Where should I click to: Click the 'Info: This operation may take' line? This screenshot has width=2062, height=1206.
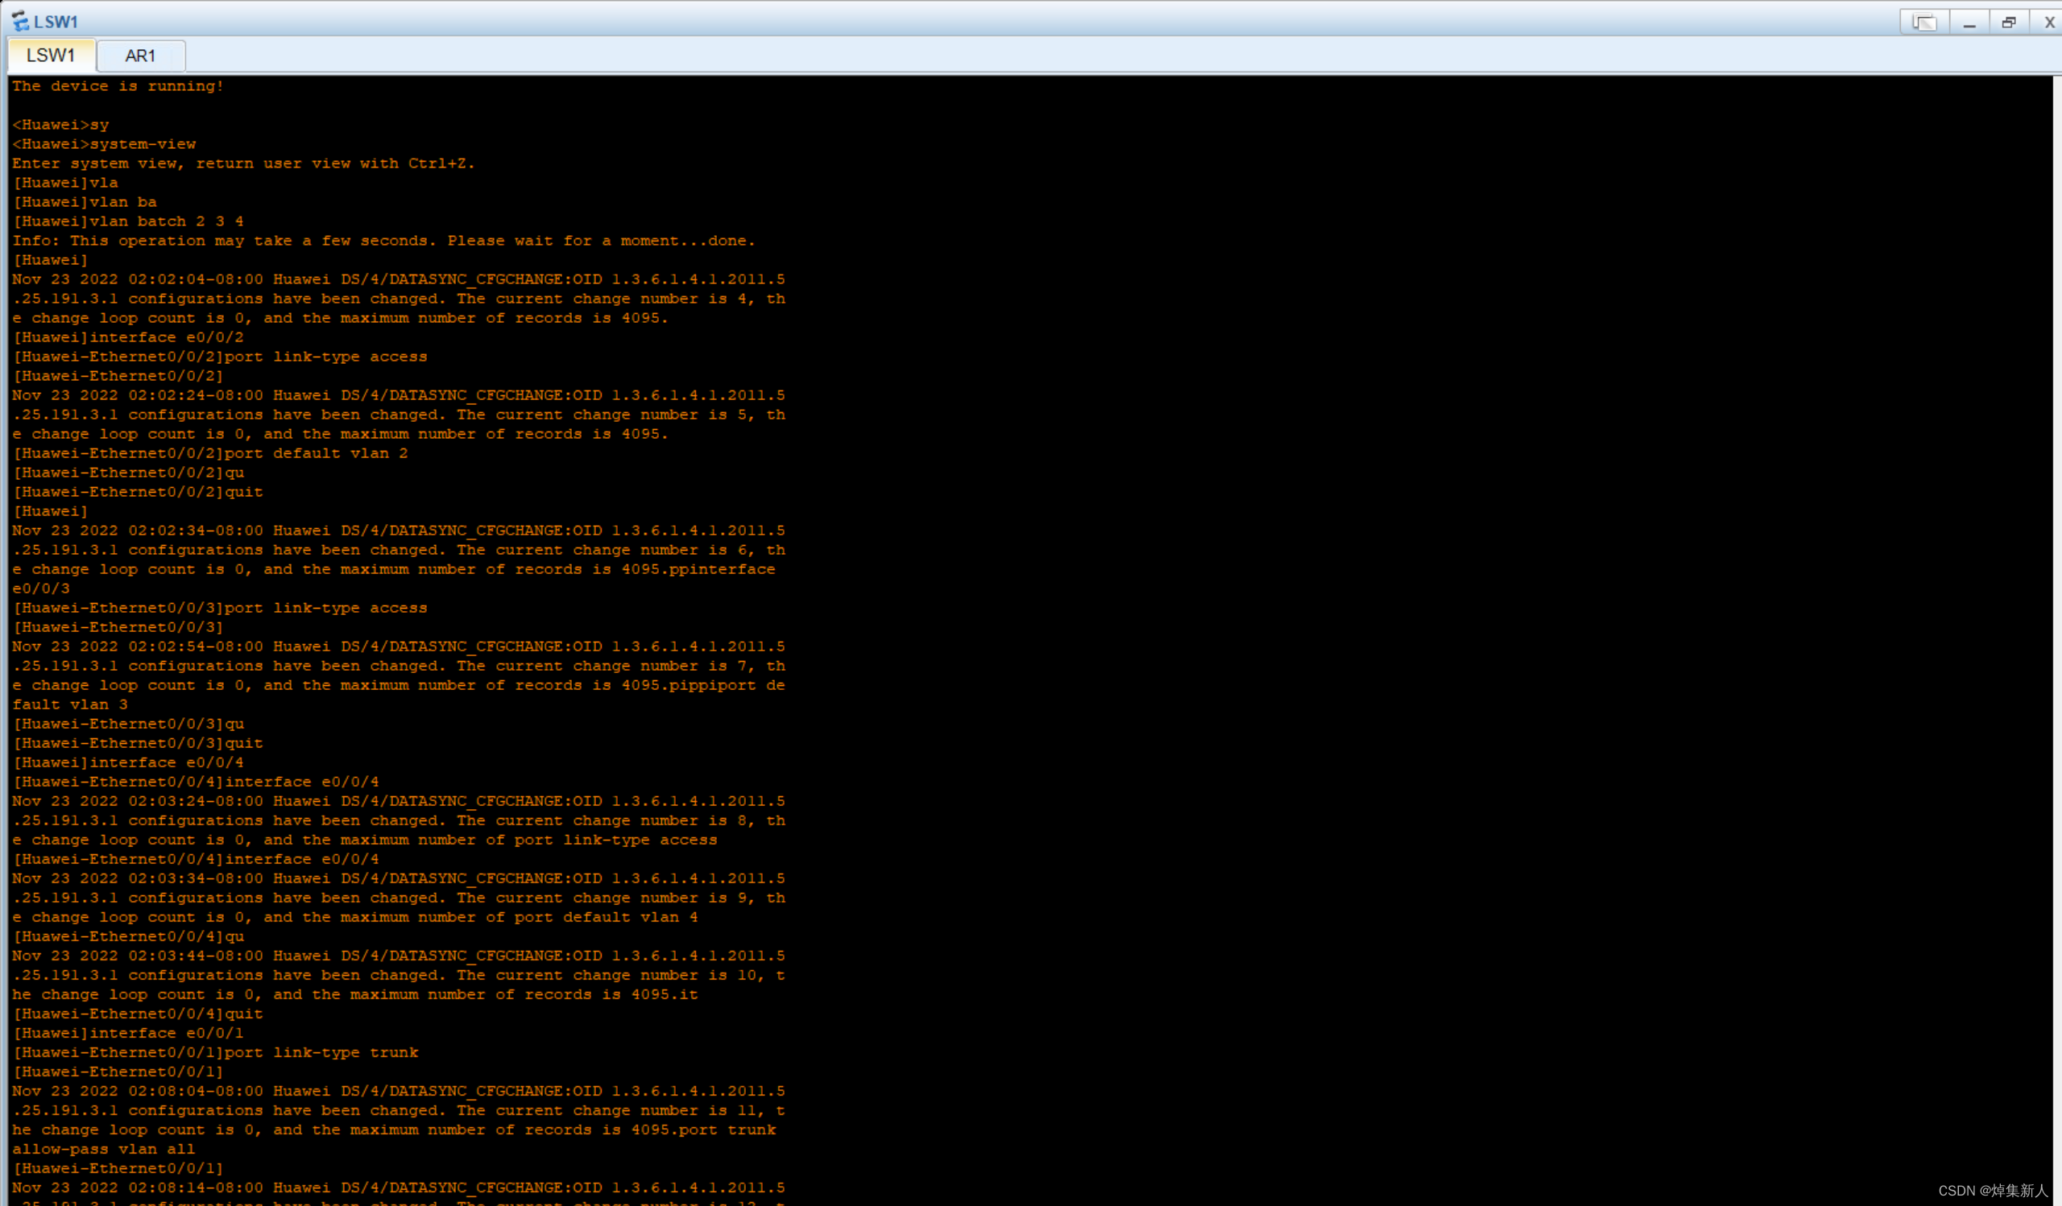point(383,242)
